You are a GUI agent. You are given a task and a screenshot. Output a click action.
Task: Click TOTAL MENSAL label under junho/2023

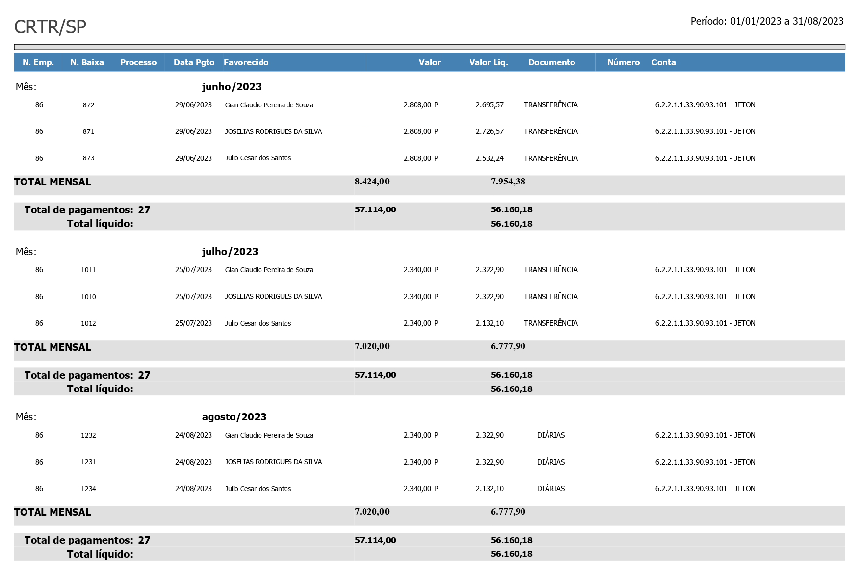coord(52,182)
